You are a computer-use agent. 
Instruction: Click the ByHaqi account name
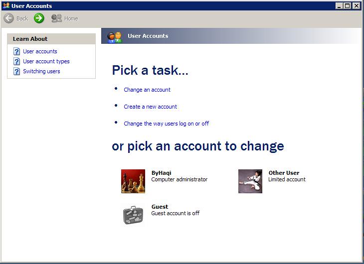tap(162, 173)
